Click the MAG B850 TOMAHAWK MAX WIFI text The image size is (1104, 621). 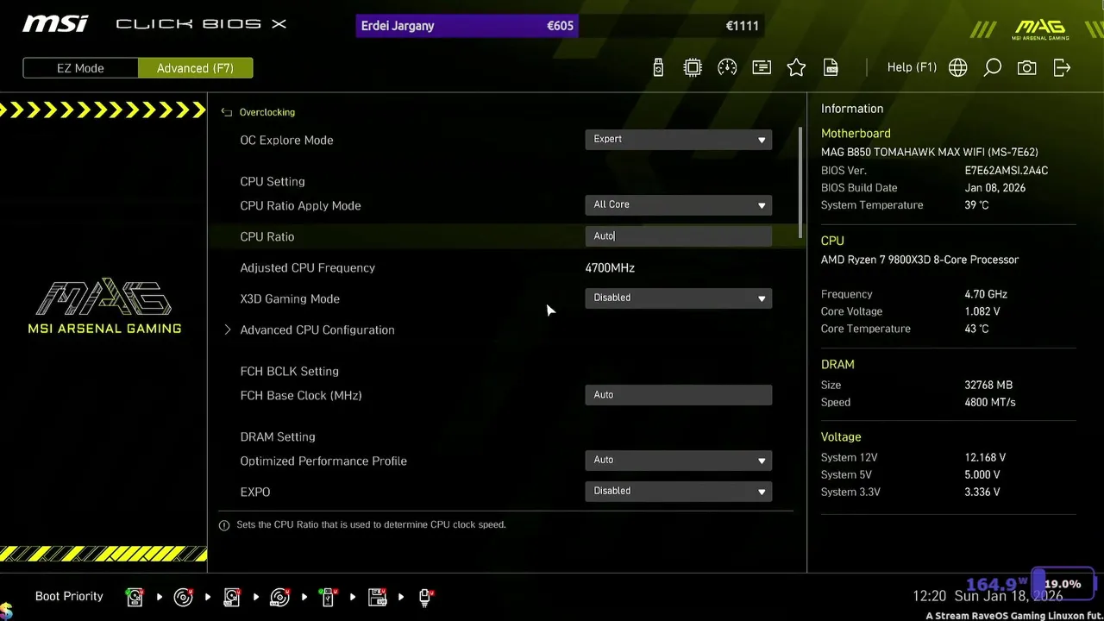pyautogui.click(x=930, y=152)
